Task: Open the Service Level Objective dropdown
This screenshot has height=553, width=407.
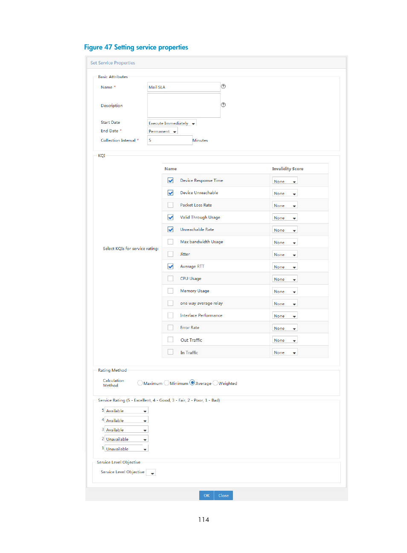Action: click(x=151, y=472)
